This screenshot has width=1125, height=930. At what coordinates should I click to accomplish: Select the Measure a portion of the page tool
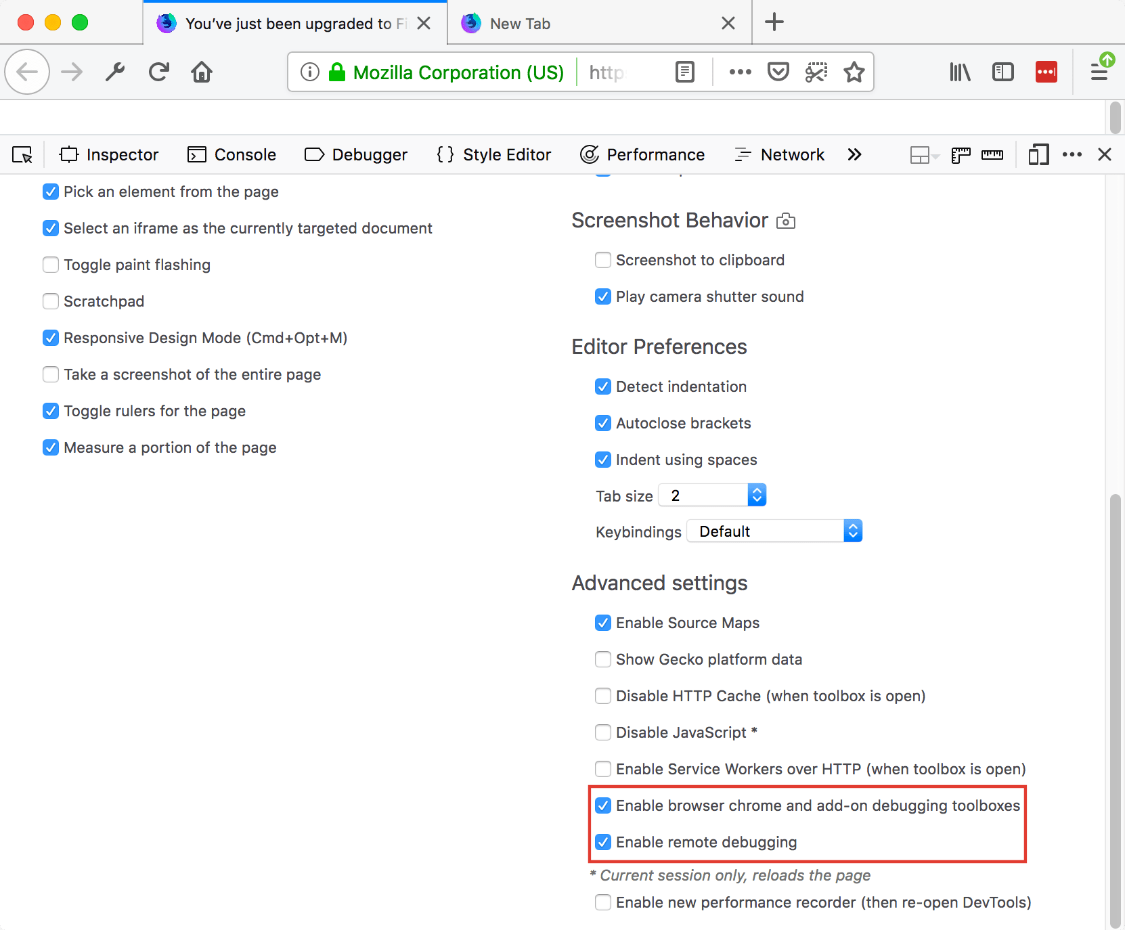(51, 447)
